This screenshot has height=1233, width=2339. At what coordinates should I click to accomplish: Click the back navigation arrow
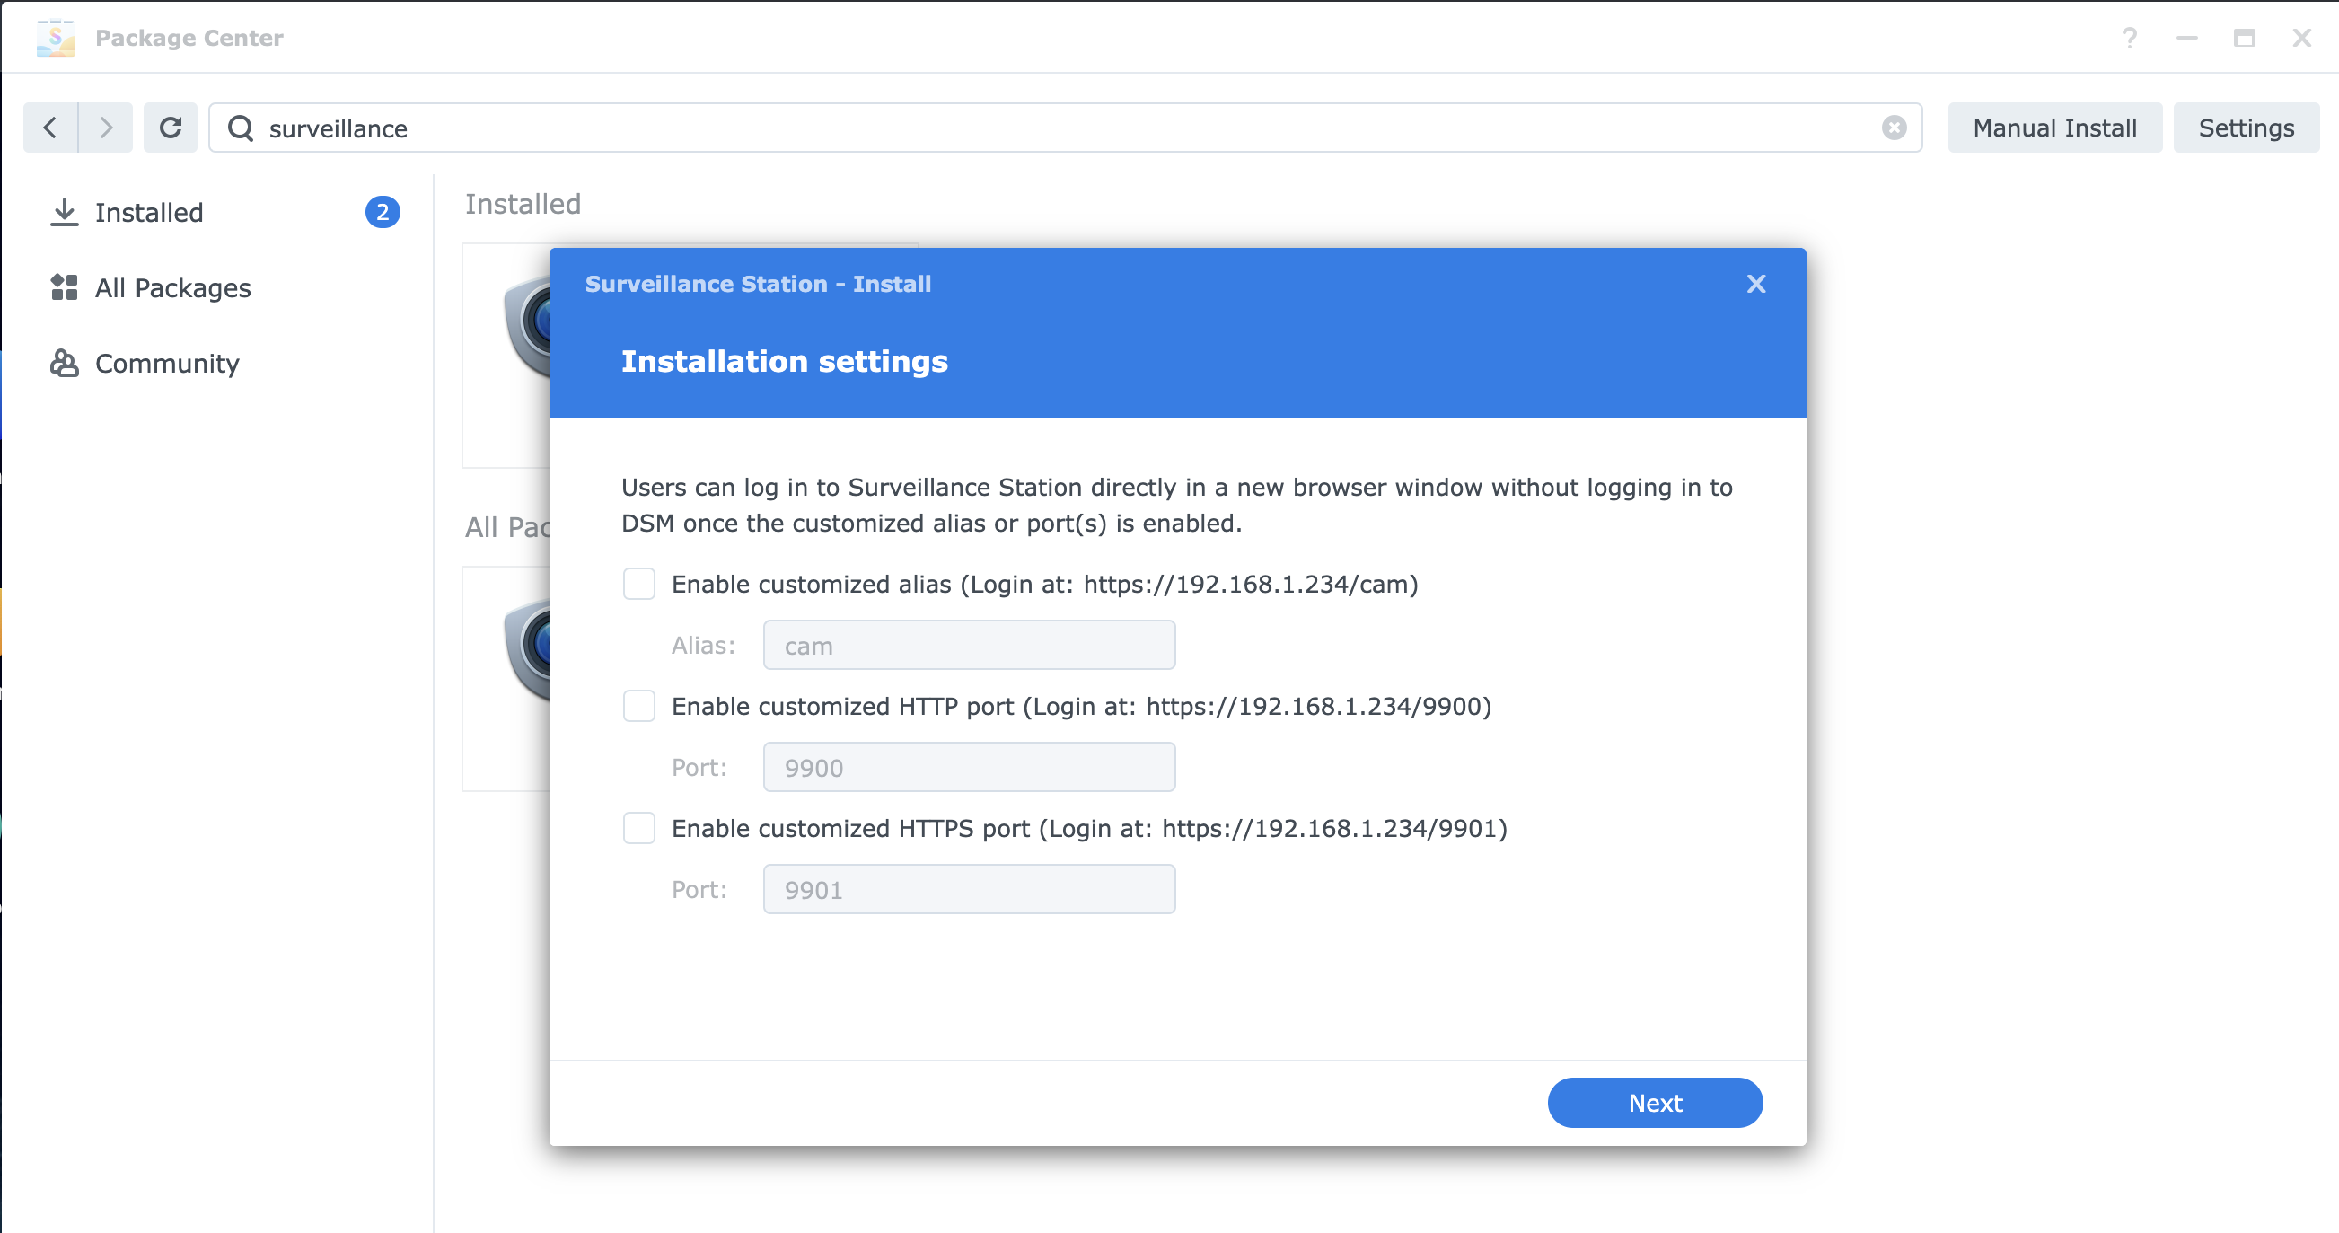(x=51, y=128)
